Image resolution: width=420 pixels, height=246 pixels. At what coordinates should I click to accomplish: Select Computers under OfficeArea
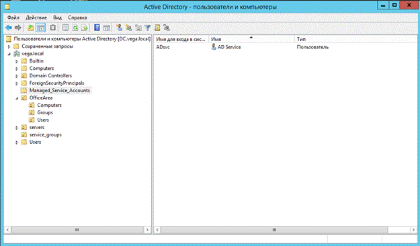(x=49, y=105)
